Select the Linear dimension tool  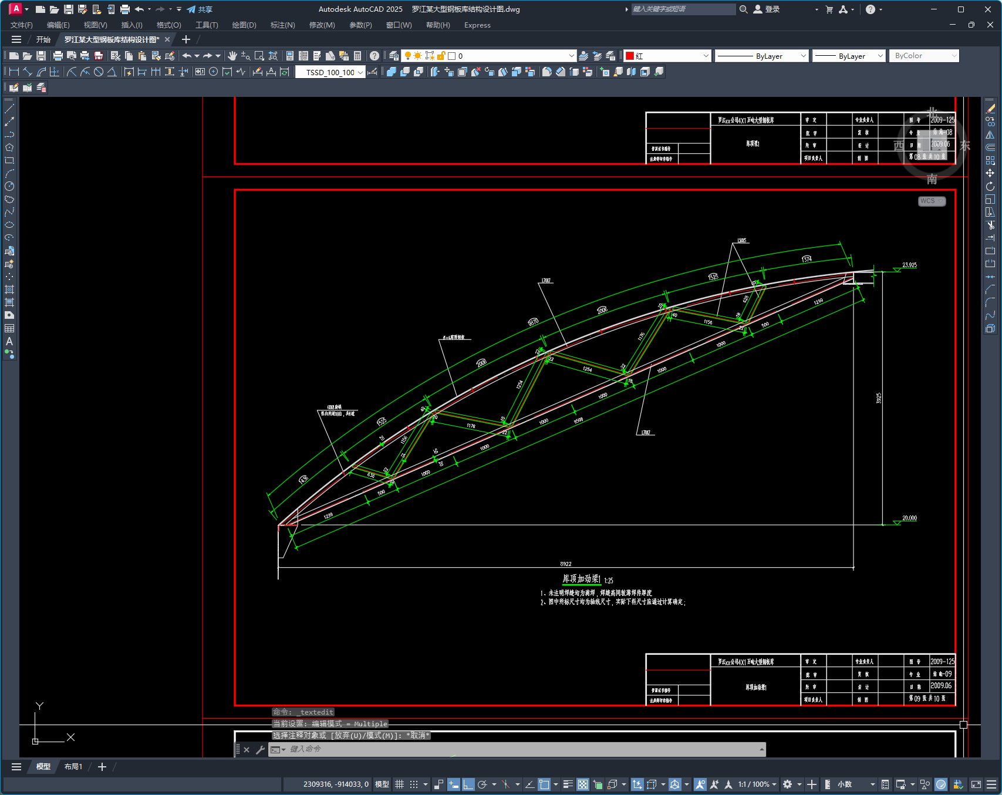coord(14,72)
